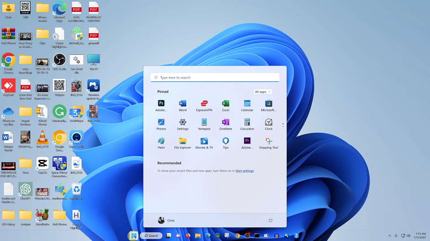This screenshot has height=241, width=430.
Task: Open the Recycle Bin on the desktop
Action: (x=77, y=189)
